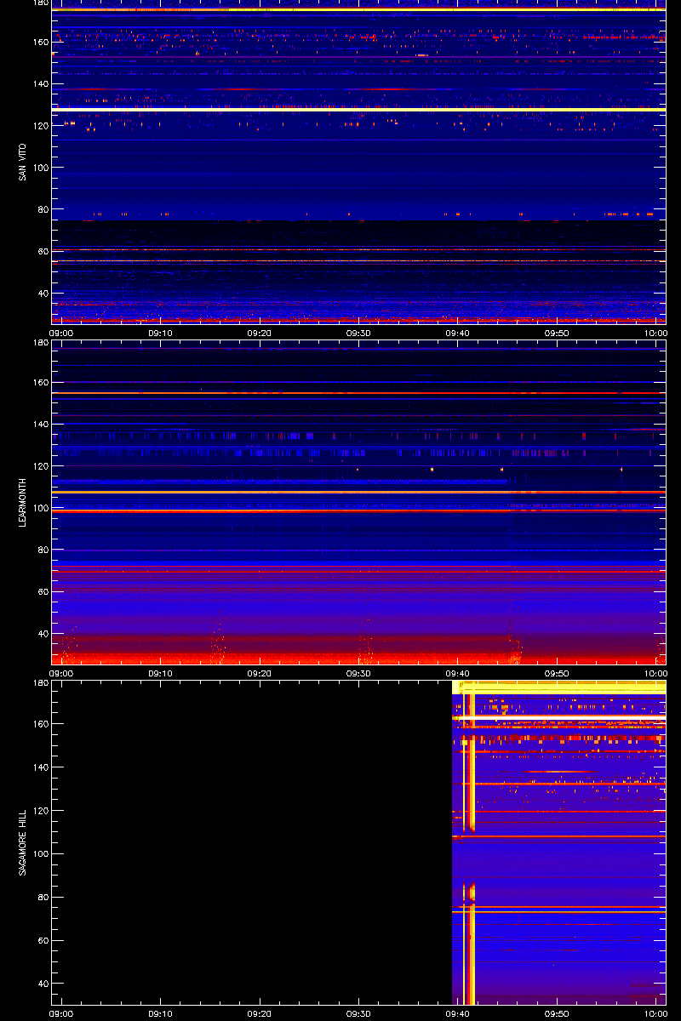Choose the 80 frequency tick on Sagamore Hill
The width and height of the screenshot is (681, 1021).
(43, 898)
